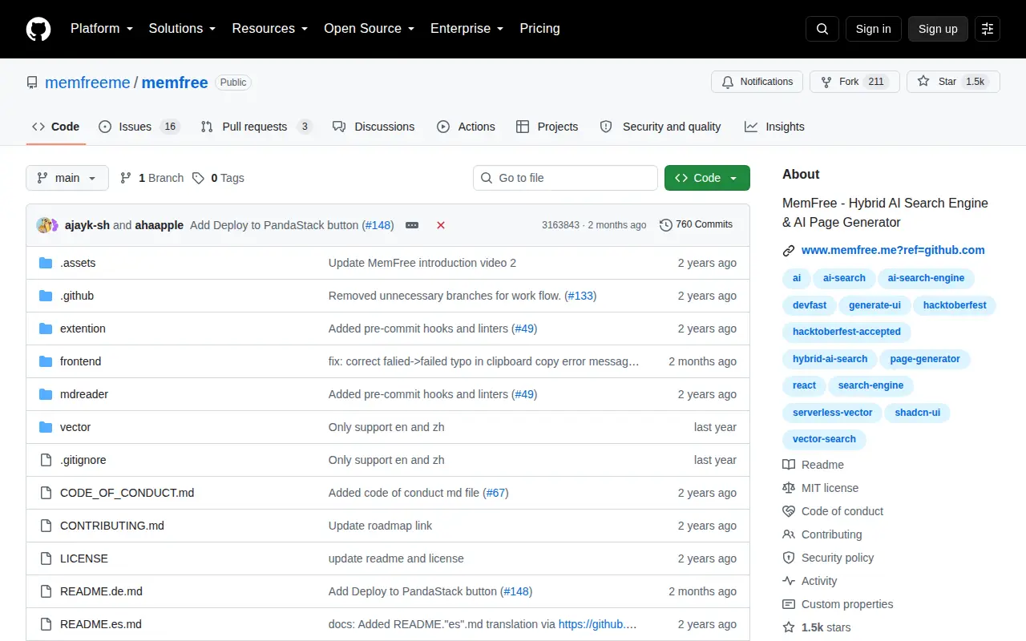Open the ai-search-engine topic tag

[x=927, y=278]
